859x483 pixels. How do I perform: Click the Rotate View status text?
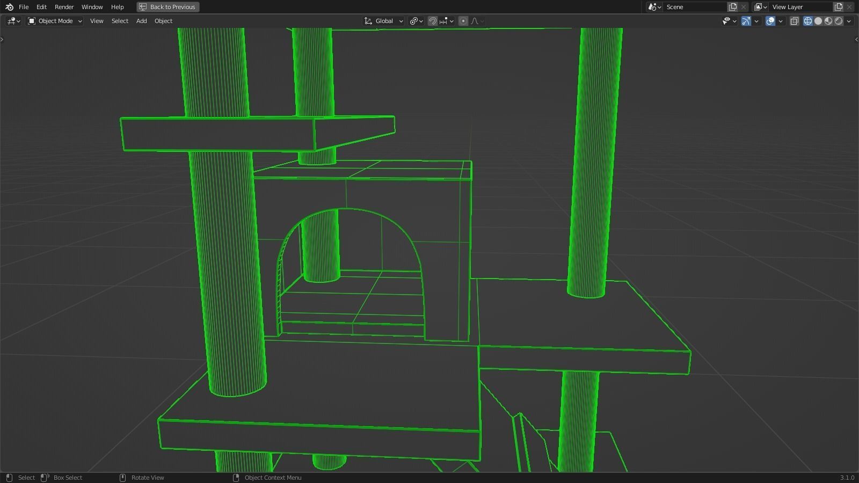point(148,478)
